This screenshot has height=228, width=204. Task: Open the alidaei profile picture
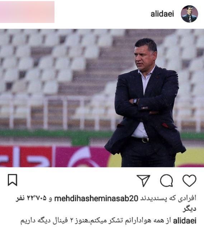(x=189, y=14)
